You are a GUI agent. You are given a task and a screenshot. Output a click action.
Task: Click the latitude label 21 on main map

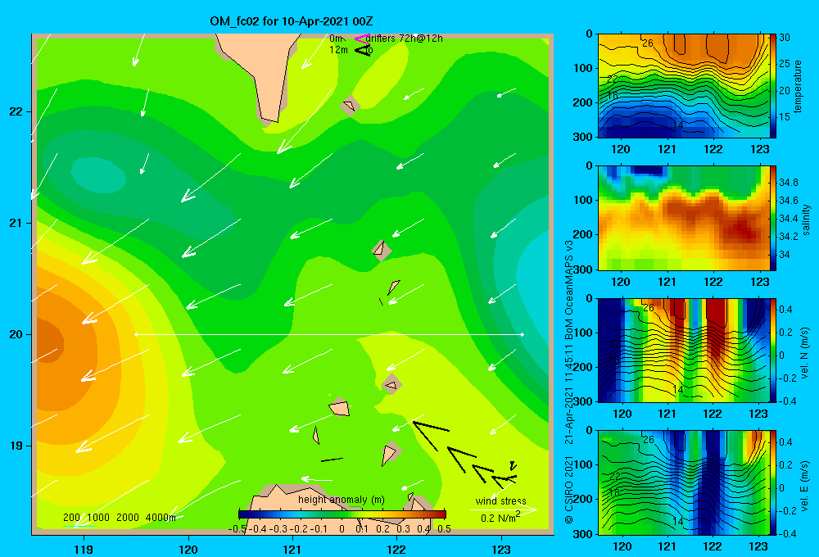[x=16, y=223]
